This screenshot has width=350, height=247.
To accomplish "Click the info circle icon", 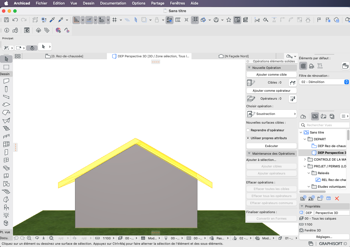I will [x=7, y=30].
